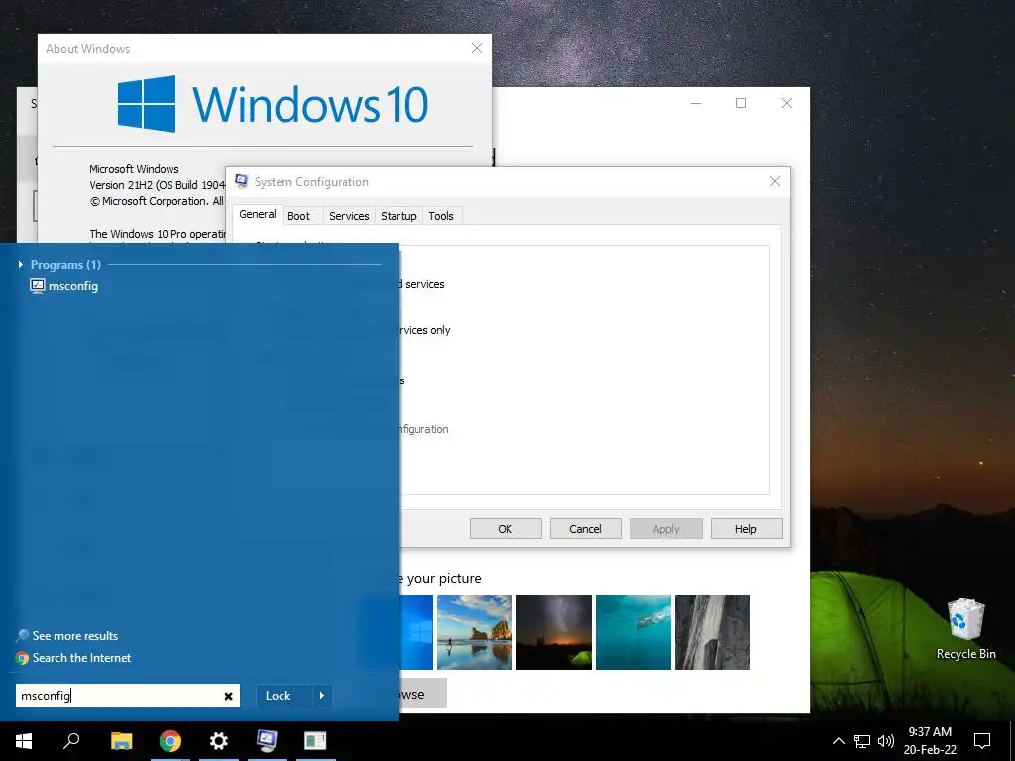Collapse the Programs (1) group arrow

(21, 264)
